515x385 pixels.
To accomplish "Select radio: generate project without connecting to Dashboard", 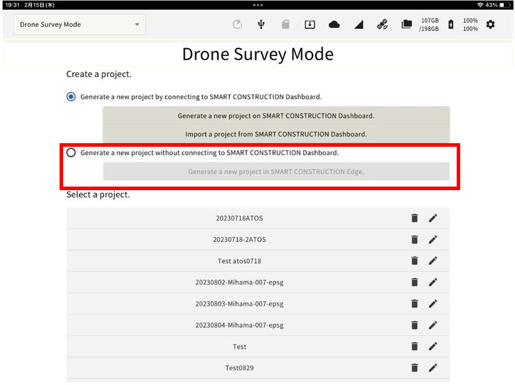I will tap(71, 153).
